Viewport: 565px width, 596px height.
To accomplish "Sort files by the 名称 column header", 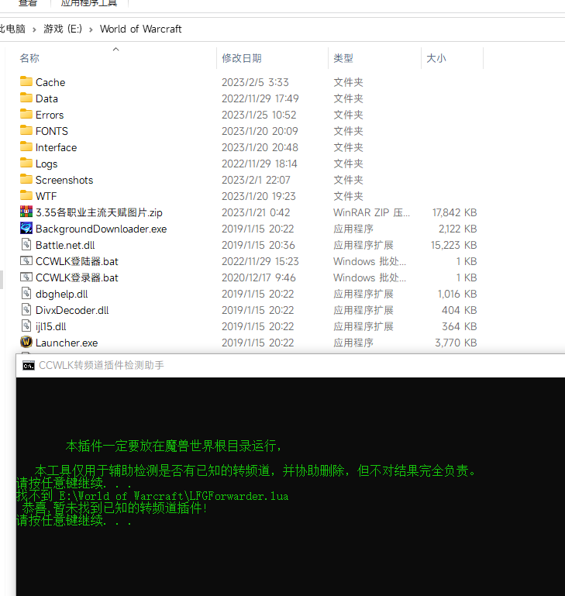I will 29,58.
